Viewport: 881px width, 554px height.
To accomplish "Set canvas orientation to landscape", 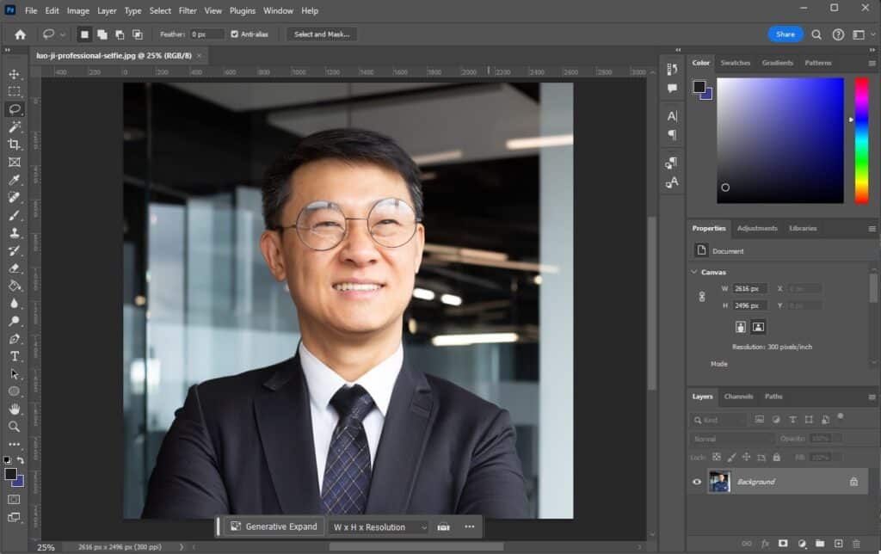I will 758,327.
